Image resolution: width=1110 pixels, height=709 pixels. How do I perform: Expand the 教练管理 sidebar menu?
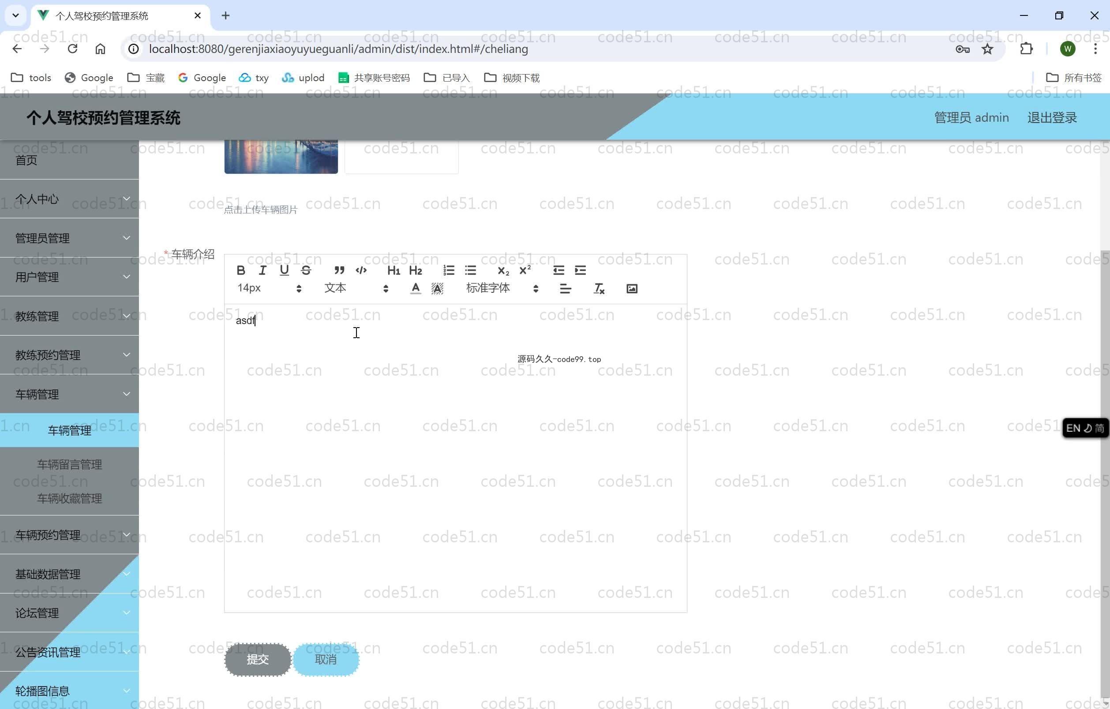69,316
